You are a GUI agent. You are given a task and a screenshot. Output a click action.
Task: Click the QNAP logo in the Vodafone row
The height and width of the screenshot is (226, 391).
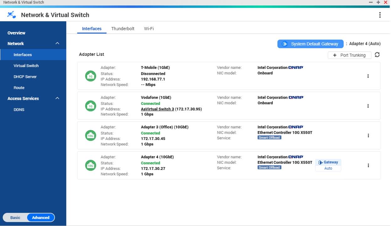(296, 97)
